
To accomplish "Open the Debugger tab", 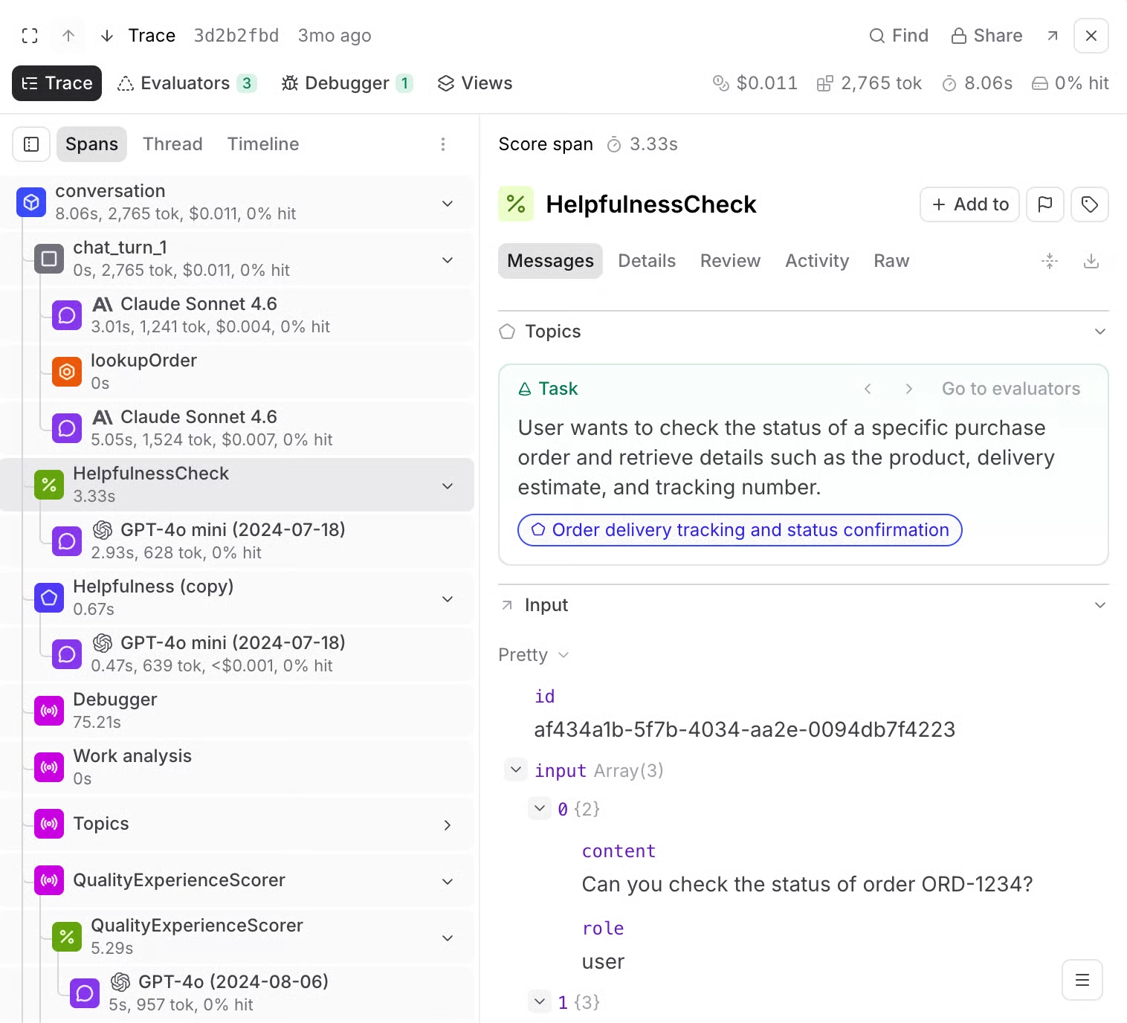I will [347, 83].
